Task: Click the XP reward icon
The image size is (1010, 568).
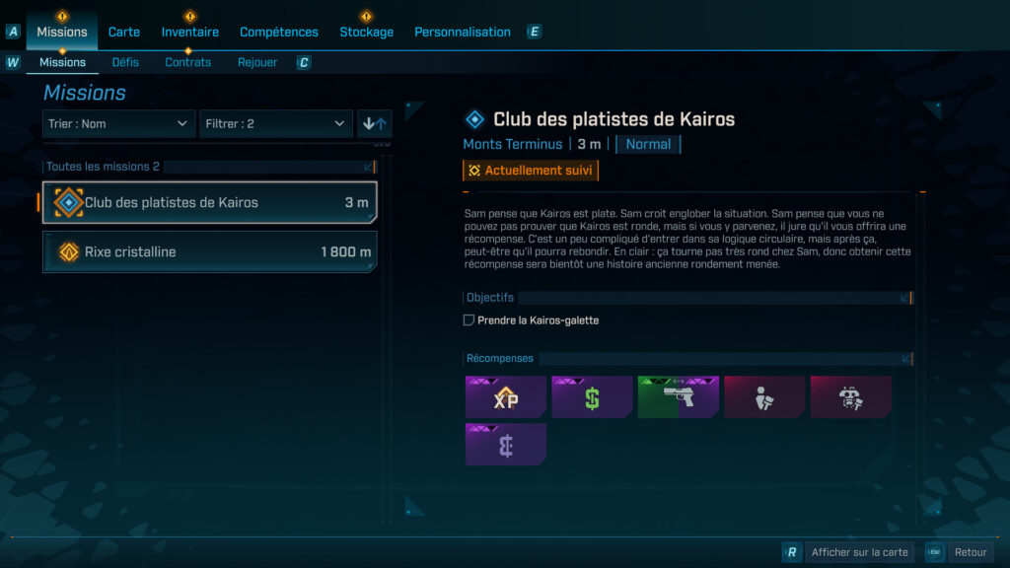Action: [x=505, y=397]
